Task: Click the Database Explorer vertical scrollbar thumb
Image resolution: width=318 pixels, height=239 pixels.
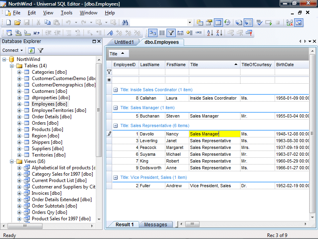Action: 99,110
